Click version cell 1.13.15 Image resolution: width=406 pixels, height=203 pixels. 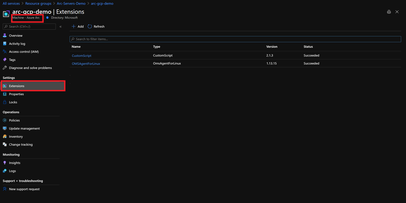point(271,63)
